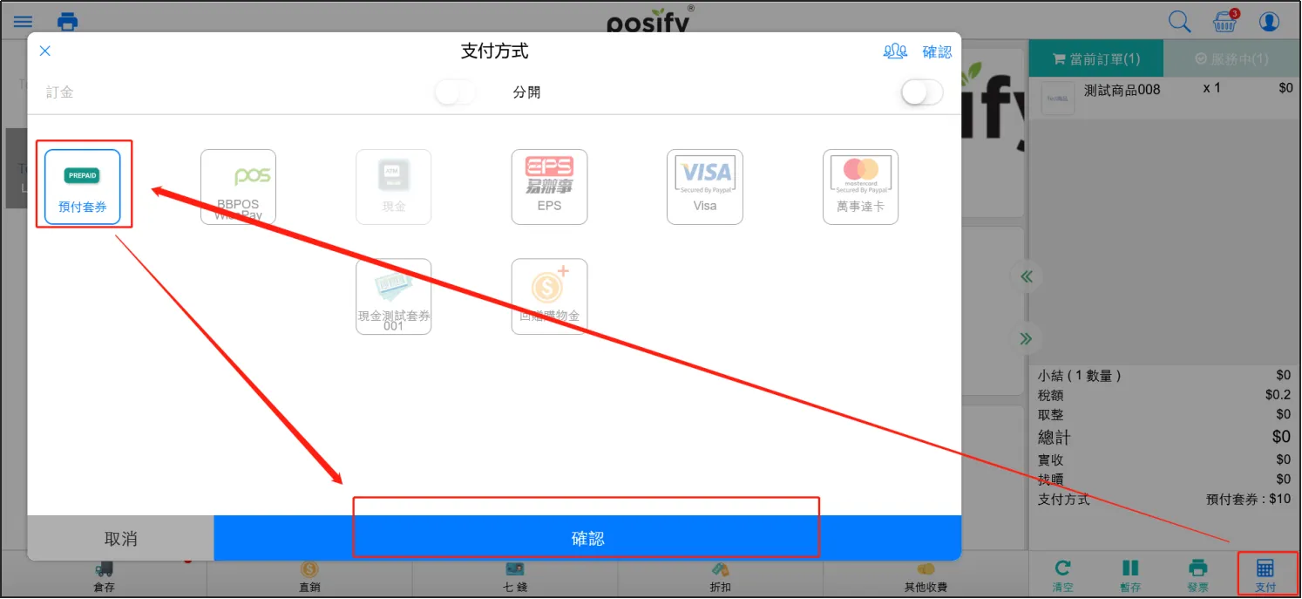The image size is (1302, 599).
Task: Close the payment method dialog with X
Action: coord(45,51)
